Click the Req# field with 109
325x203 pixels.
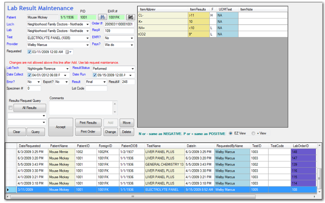coord(119,31)
